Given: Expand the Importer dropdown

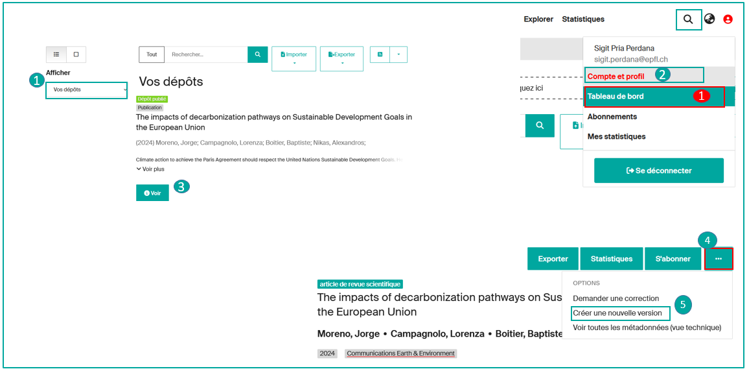Looking at the screenshot, I should coord(294,58).
